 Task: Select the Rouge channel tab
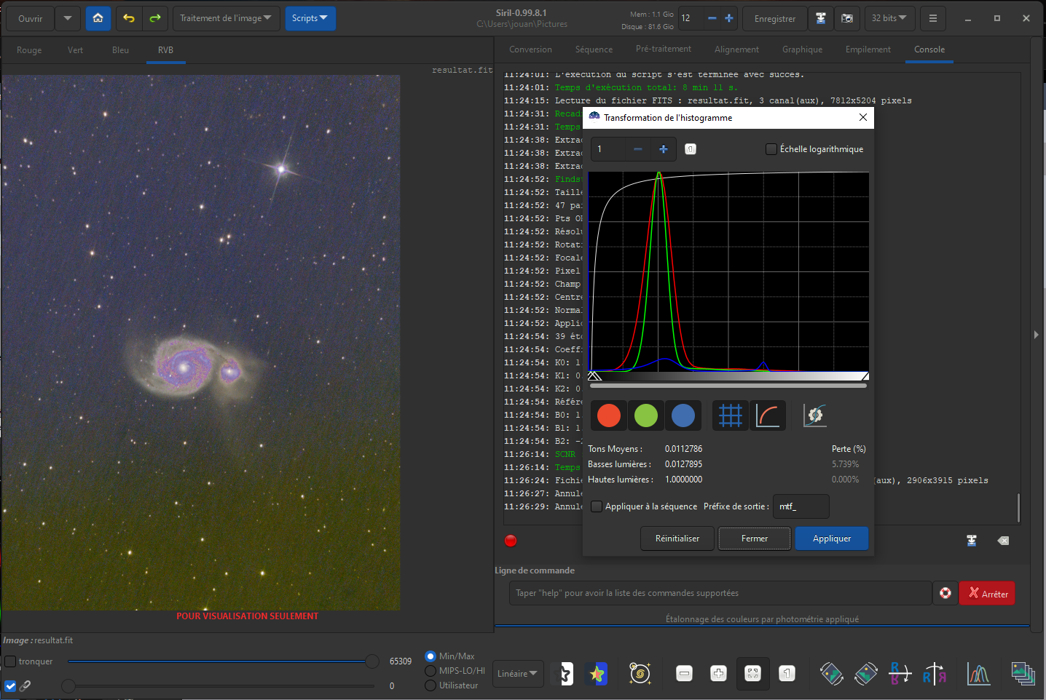(29, 50)
